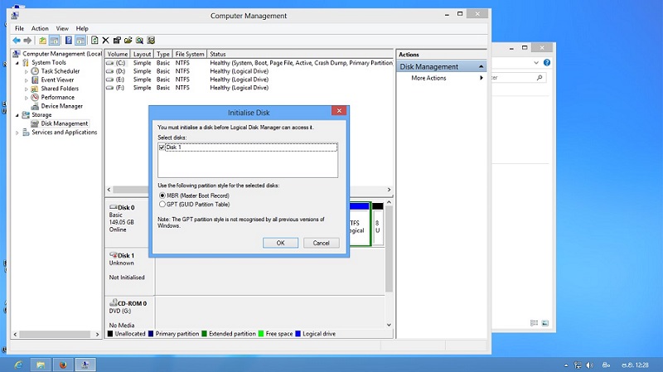663x372 pixels.
Task: Click left tree pane horizontal scrollbar
Action: tap(56, 334)
